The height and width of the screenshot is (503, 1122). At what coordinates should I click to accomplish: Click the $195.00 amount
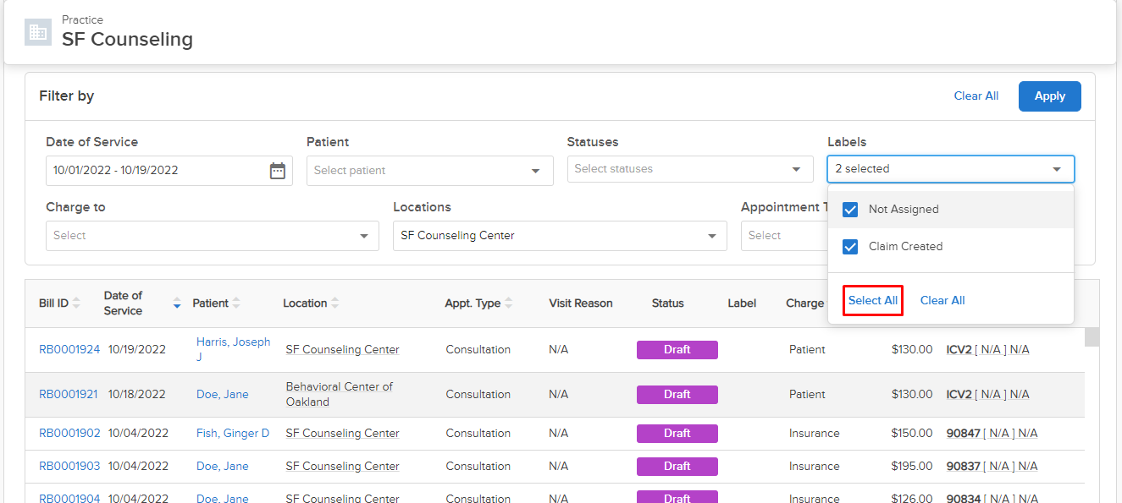pos(912,467)
